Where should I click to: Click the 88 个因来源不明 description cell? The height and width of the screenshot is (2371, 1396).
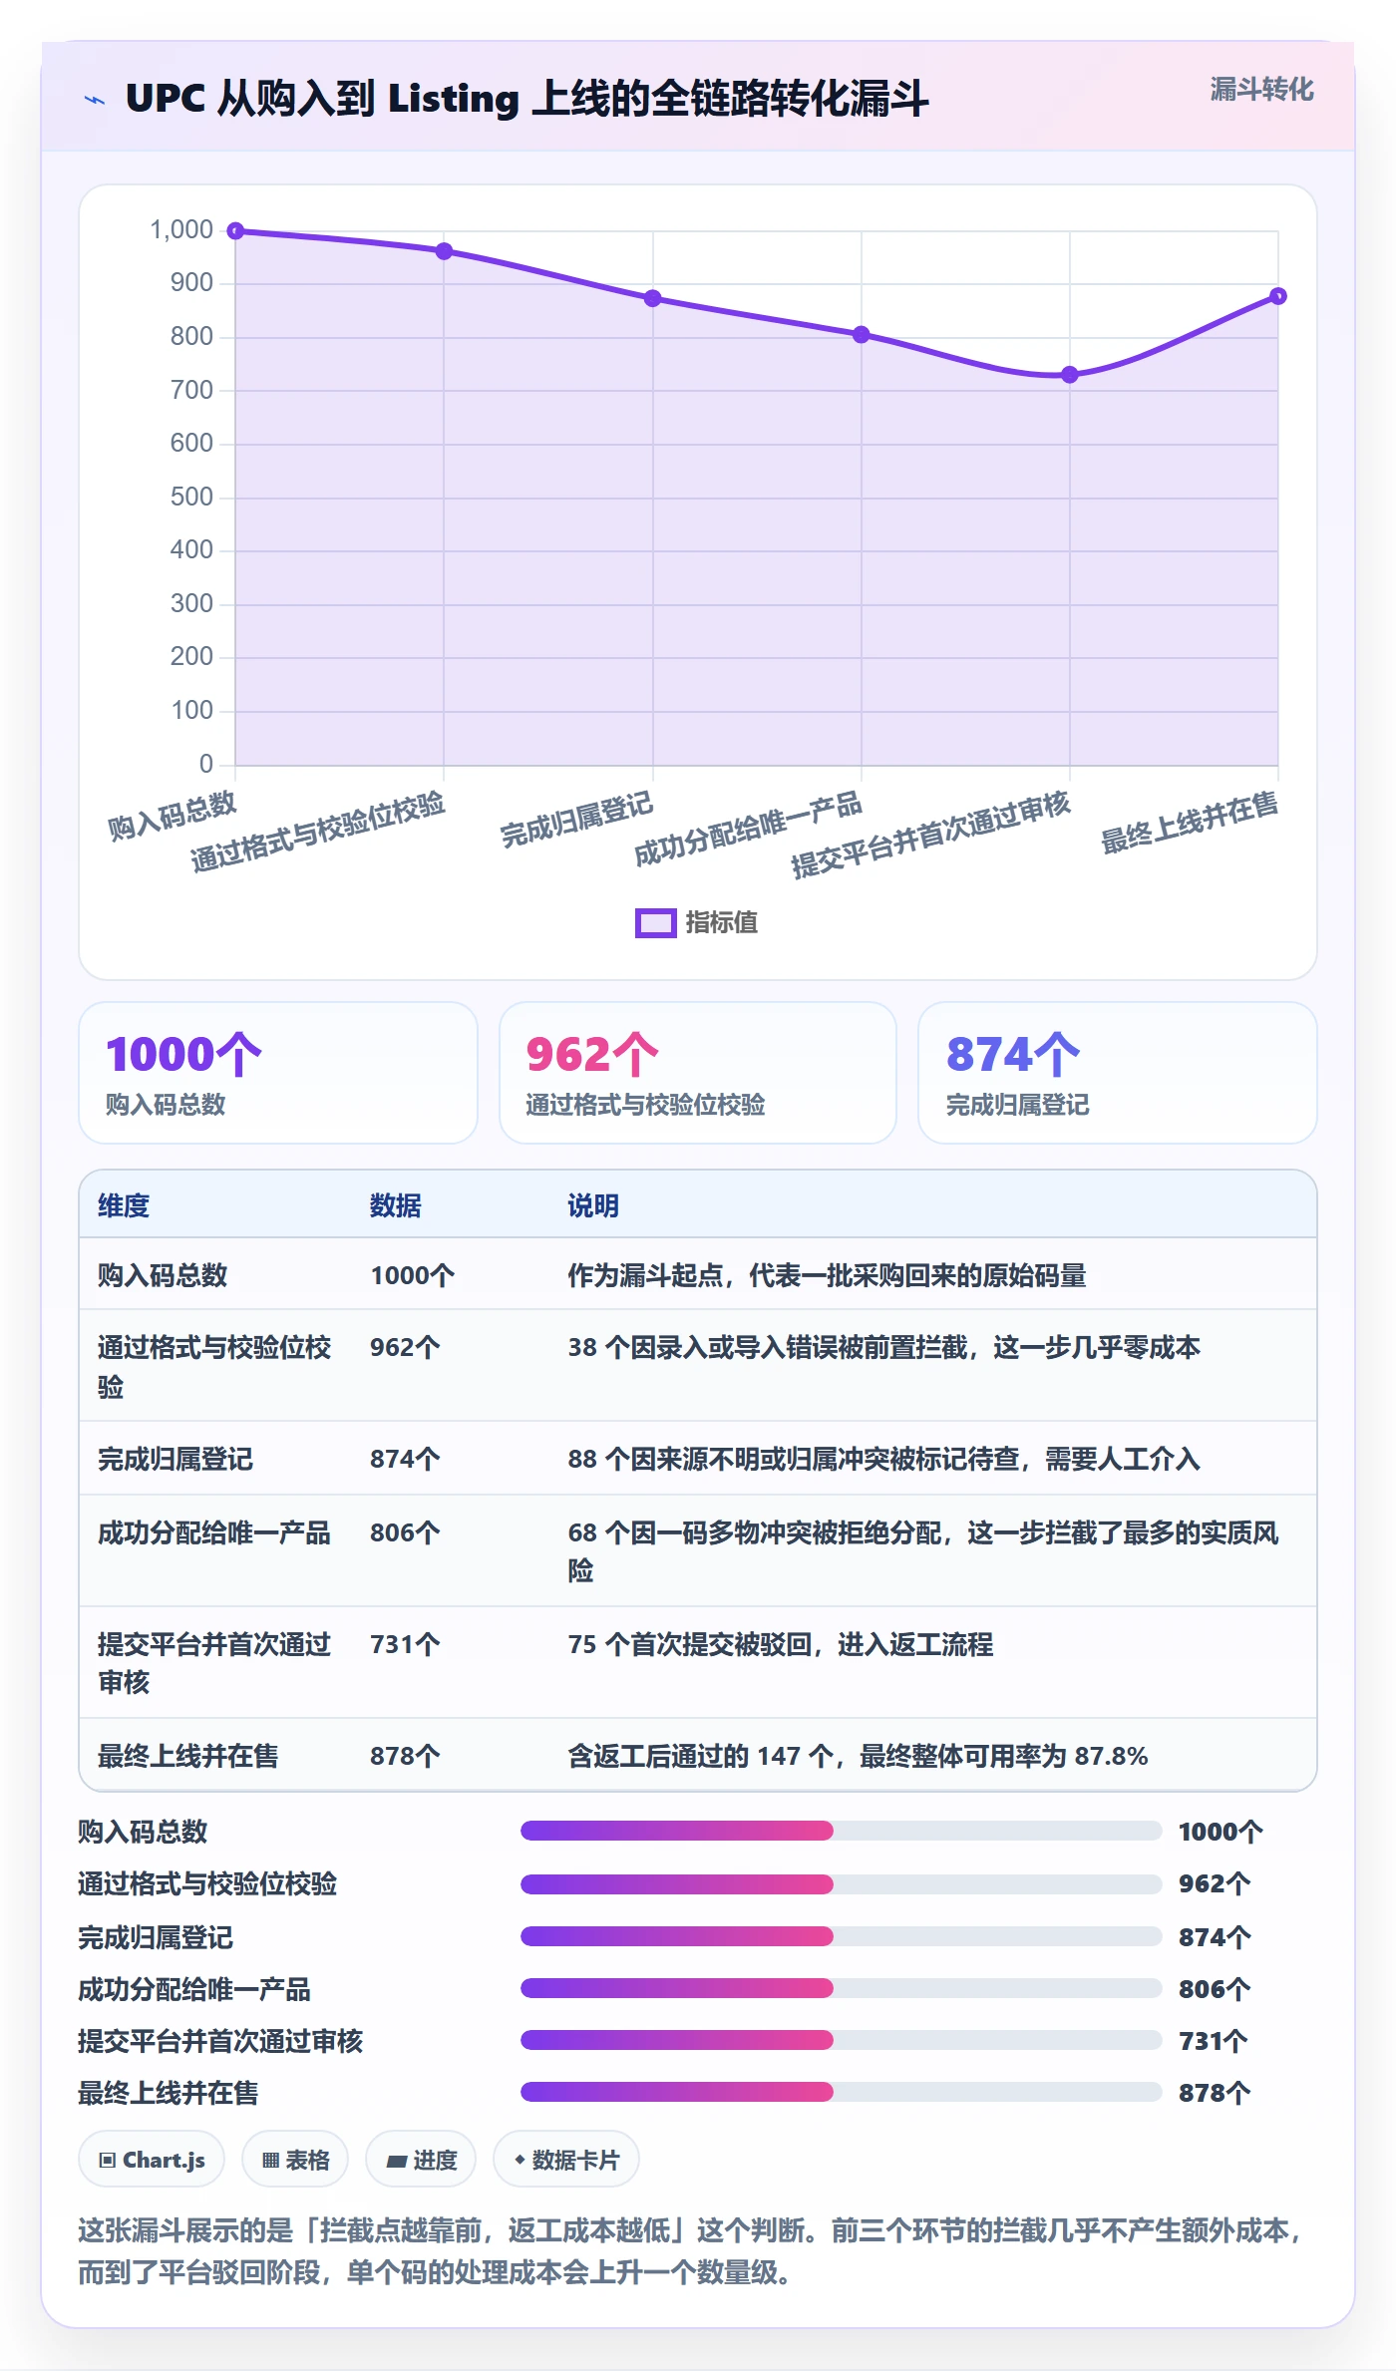click(883, 1459)
